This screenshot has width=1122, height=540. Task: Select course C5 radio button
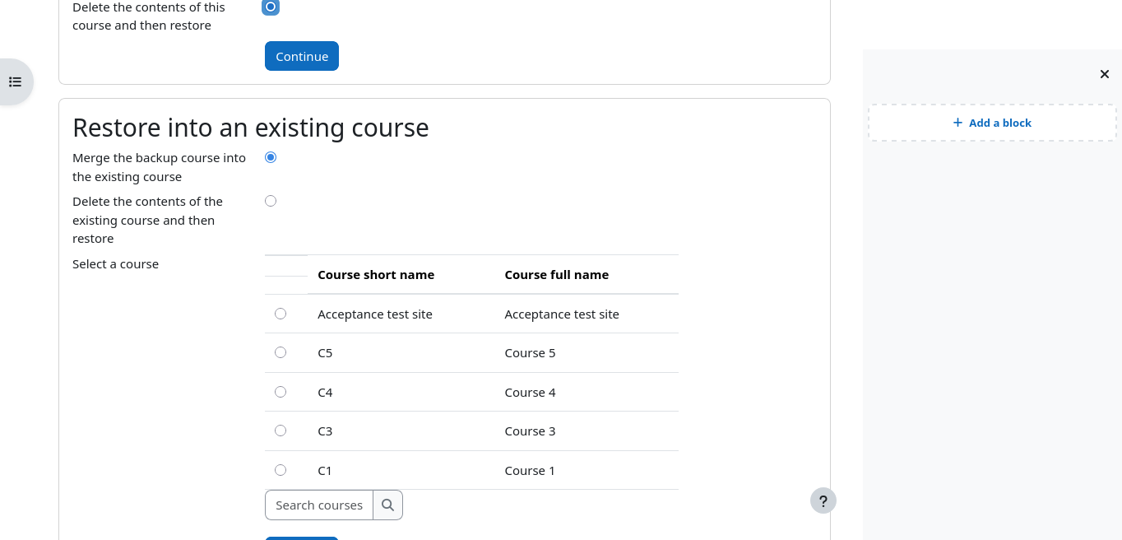[x=280, y=352]
